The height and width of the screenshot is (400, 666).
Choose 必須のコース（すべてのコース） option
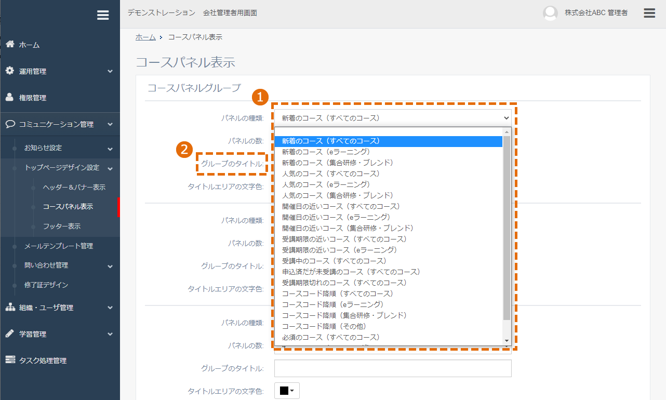(x=389, y=337)
